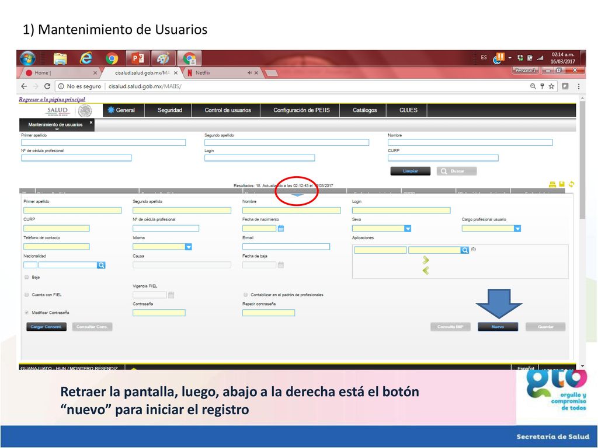Click the Login search field at top
The height and width of the screenshot is (448, 598).
(x=260, y=157)
